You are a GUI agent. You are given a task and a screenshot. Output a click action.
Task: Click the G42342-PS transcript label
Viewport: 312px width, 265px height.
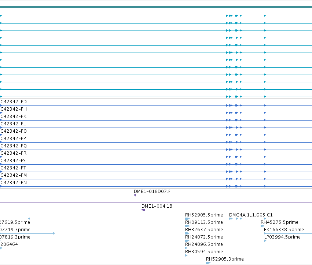[x=13, y=161]
